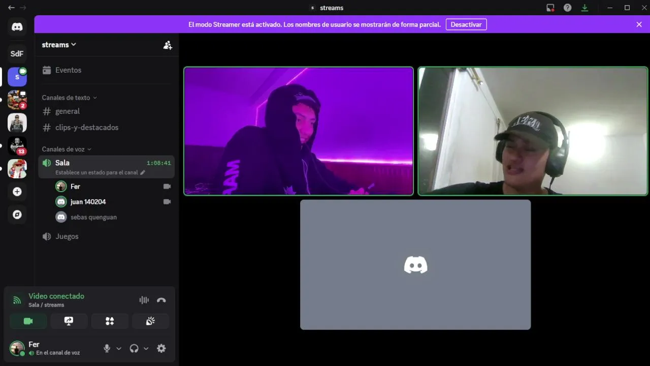Collapse Canales de texto category
Viewport: 650px width, 366px height.
pos(69,98)
